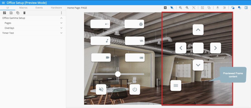Click the left arrow navigation button

point(181,48)
